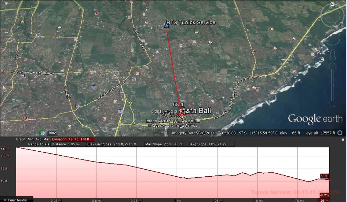Select the Asta Bali placemark label

197,110
